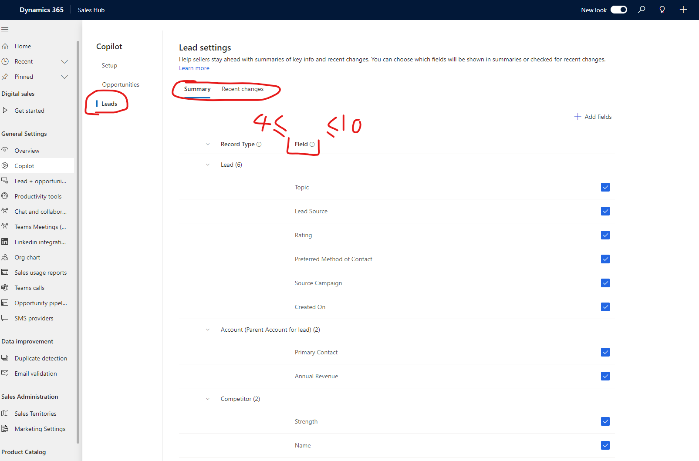Click the Duplicate detection icon
The height and width of the screenshot is (461, 699).
(x=5, y=358)
